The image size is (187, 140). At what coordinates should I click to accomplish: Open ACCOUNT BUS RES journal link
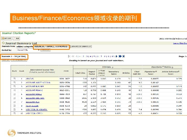coord(35,86)
